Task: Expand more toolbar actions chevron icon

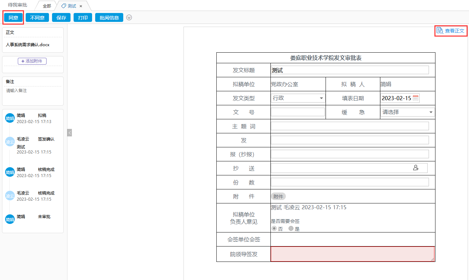Action: click(x=129, y=18)
